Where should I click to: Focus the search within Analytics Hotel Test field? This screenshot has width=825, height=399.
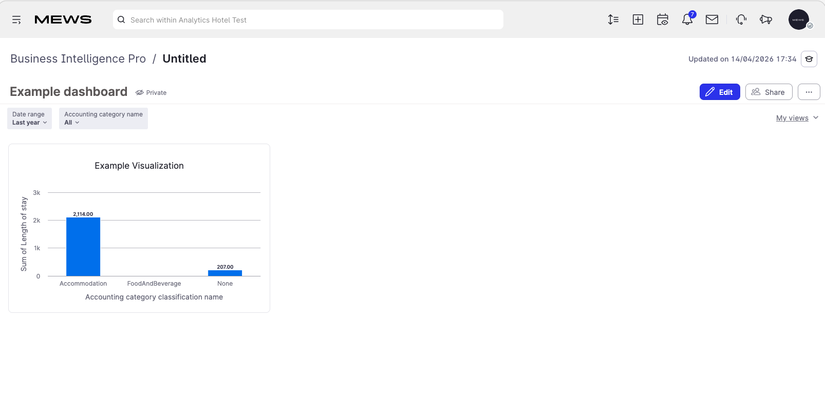tap(308, 19)
